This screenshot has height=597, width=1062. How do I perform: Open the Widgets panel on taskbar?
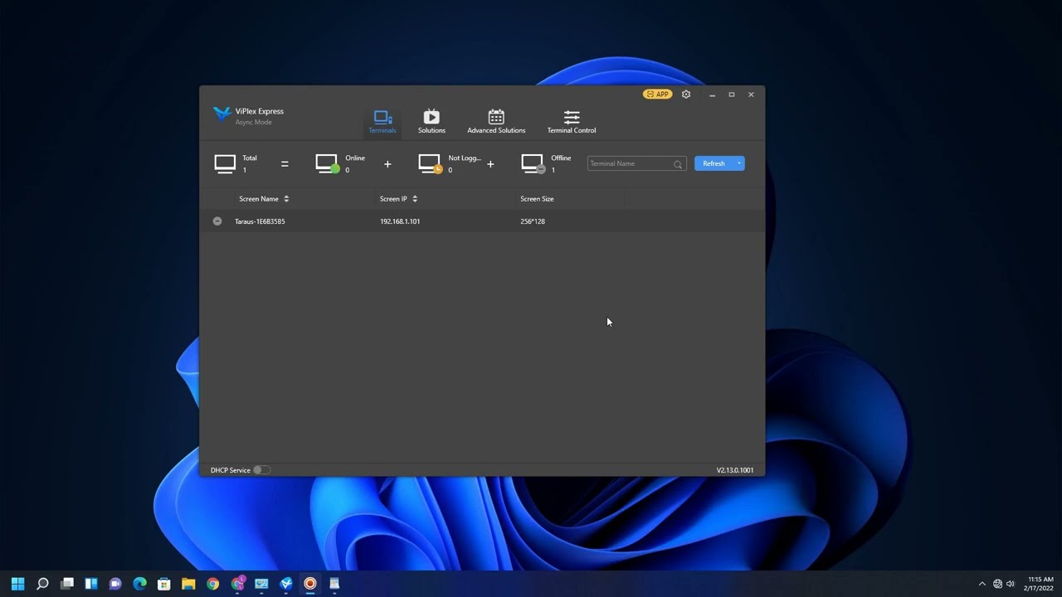pyautogui.click(x=91, y=584)
